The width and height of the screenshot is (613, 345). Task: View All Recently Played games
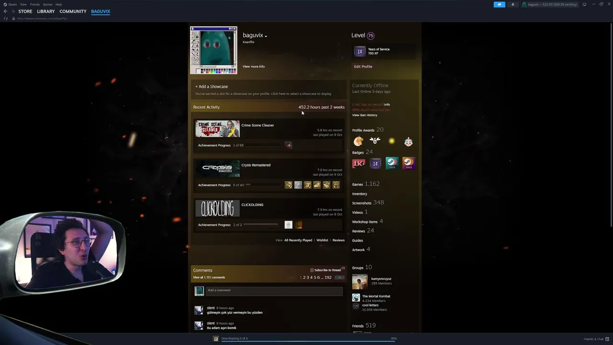click(298, 240)
